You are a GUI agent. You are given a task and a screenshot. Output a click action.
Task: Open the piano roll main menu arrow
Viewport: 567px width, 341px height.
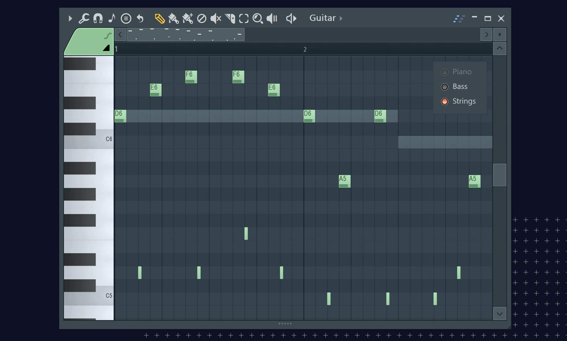(70, 18)
